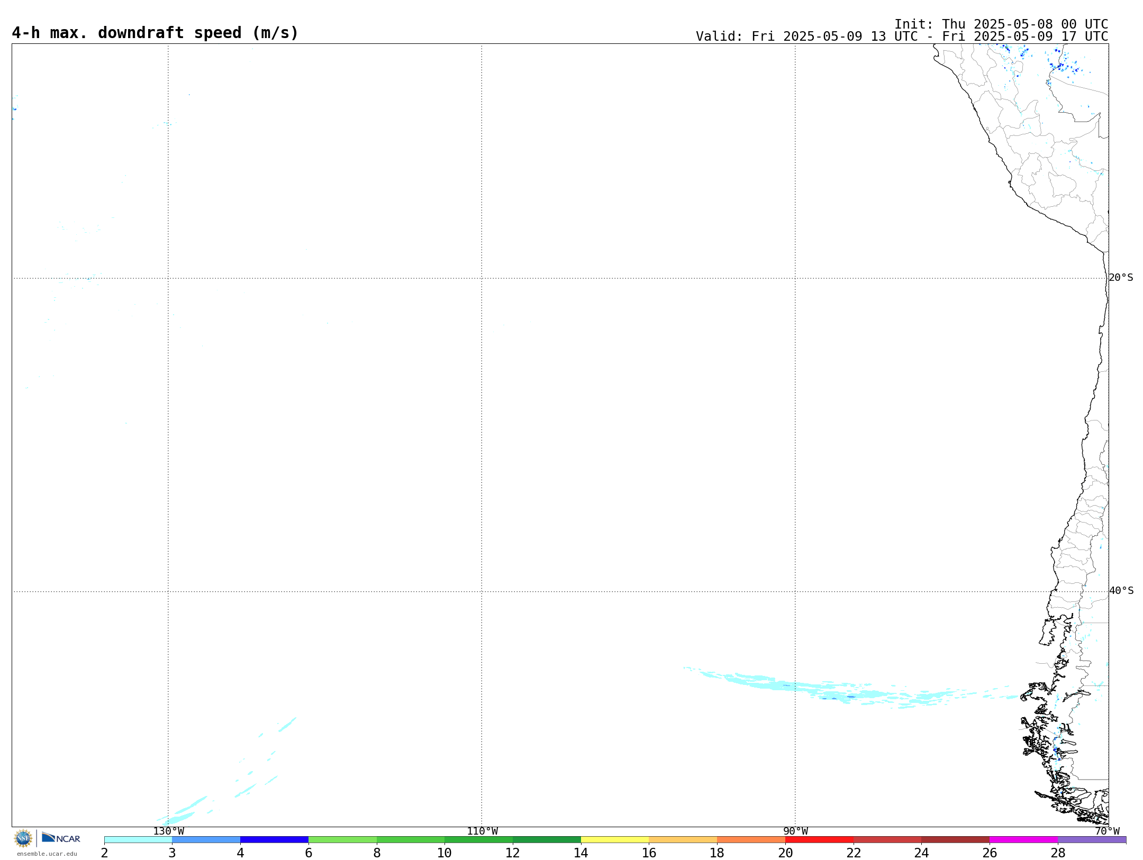Click the '40°S' latitude label
Viewport: 1143px width, 860px height.
[1121, 591]
